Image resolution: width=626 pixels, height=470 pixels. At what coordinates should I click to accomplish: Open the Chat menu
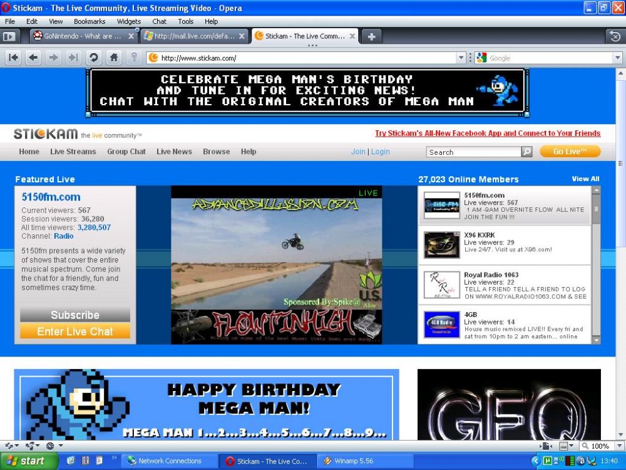159,21
